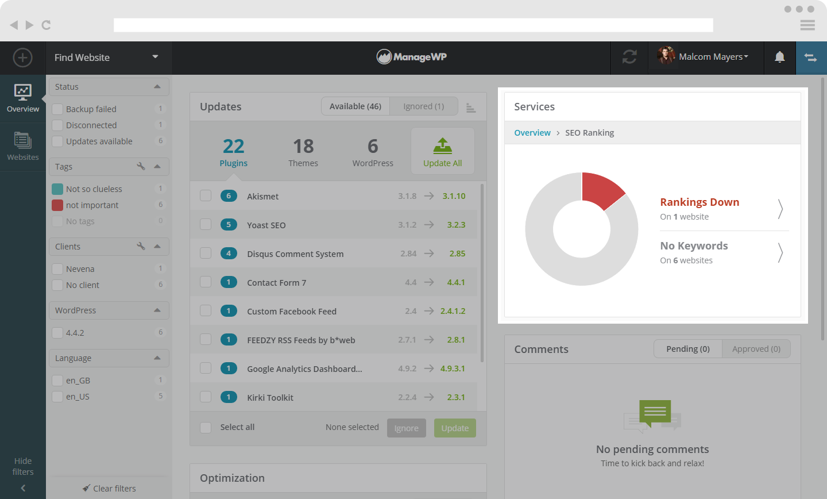The image size is (827, 499).
Task: Click Clear filters button
Action: point(109,489)
